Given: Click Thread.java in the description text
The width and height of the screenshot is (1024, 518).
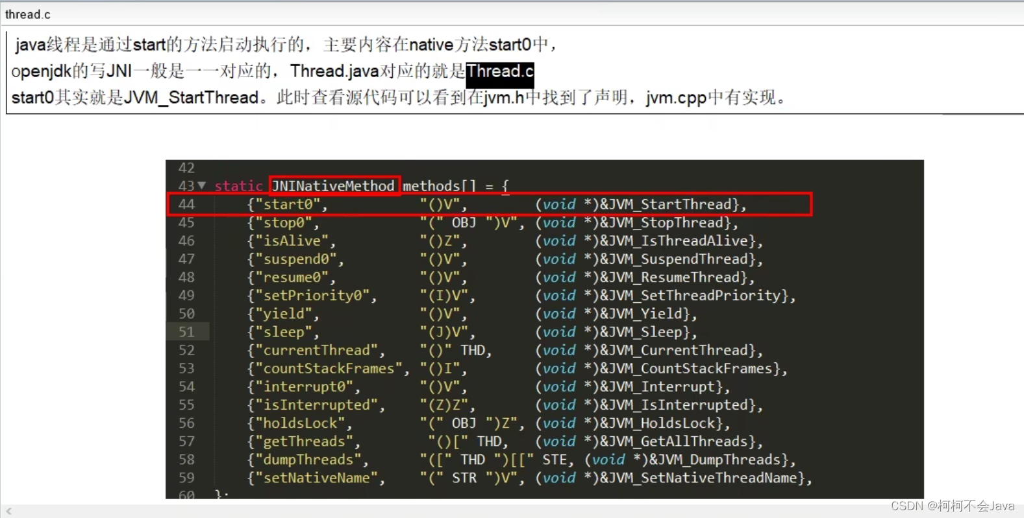Looking at the screenshot, I should coord(334,71).
